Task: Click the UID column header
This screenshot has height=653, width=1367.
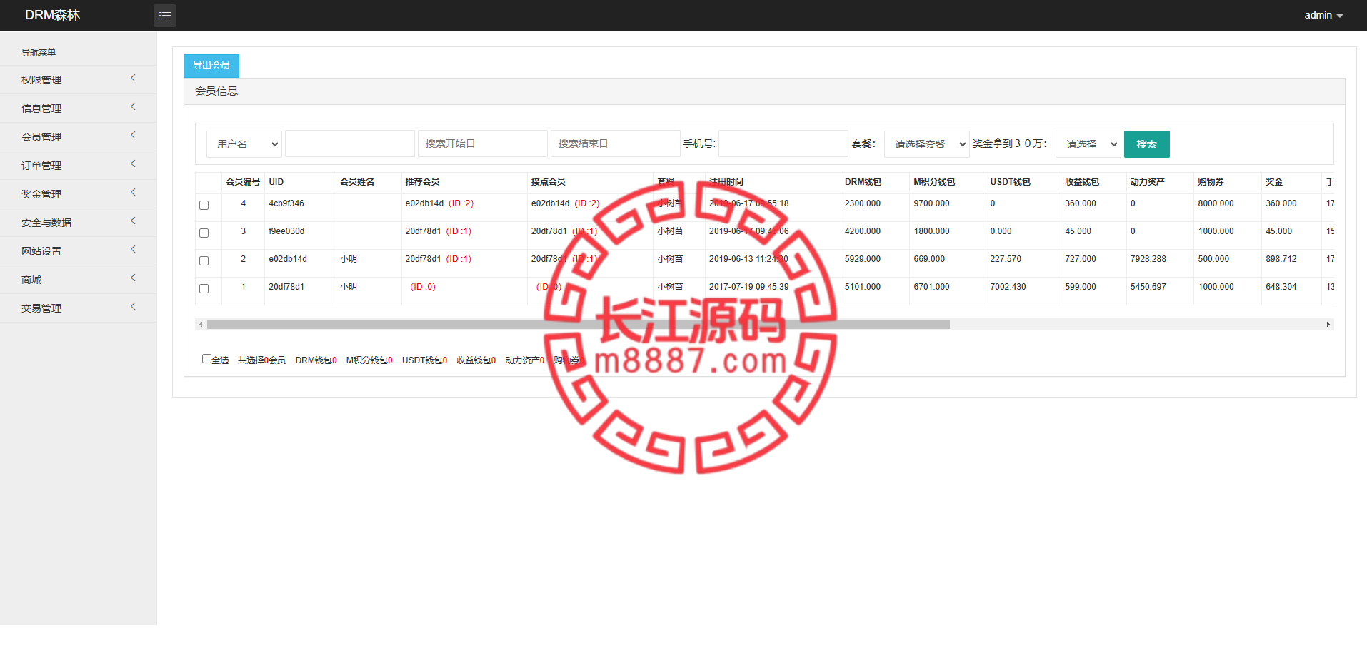Action: click(x=276, y=182)
